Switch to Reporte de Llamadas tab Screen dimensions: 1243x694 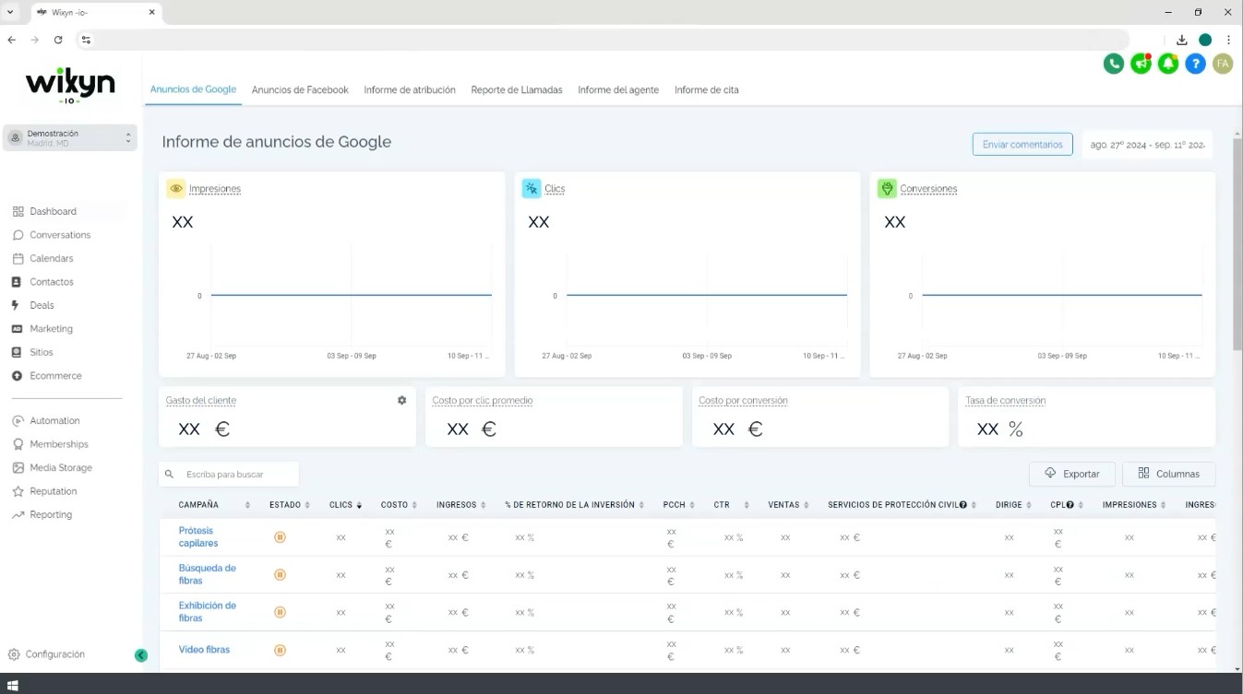pos(517,89)
